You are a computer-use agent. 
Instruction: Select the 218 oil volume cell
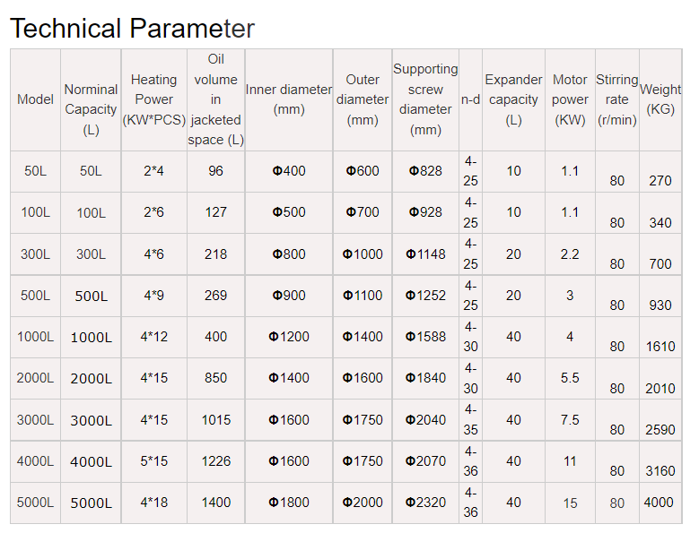(x=215, y=254)
